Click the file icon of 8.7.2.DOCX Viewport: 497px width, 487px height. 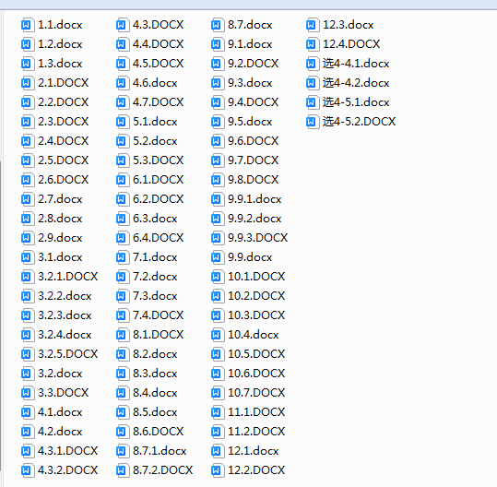click(x=122, y=470)
